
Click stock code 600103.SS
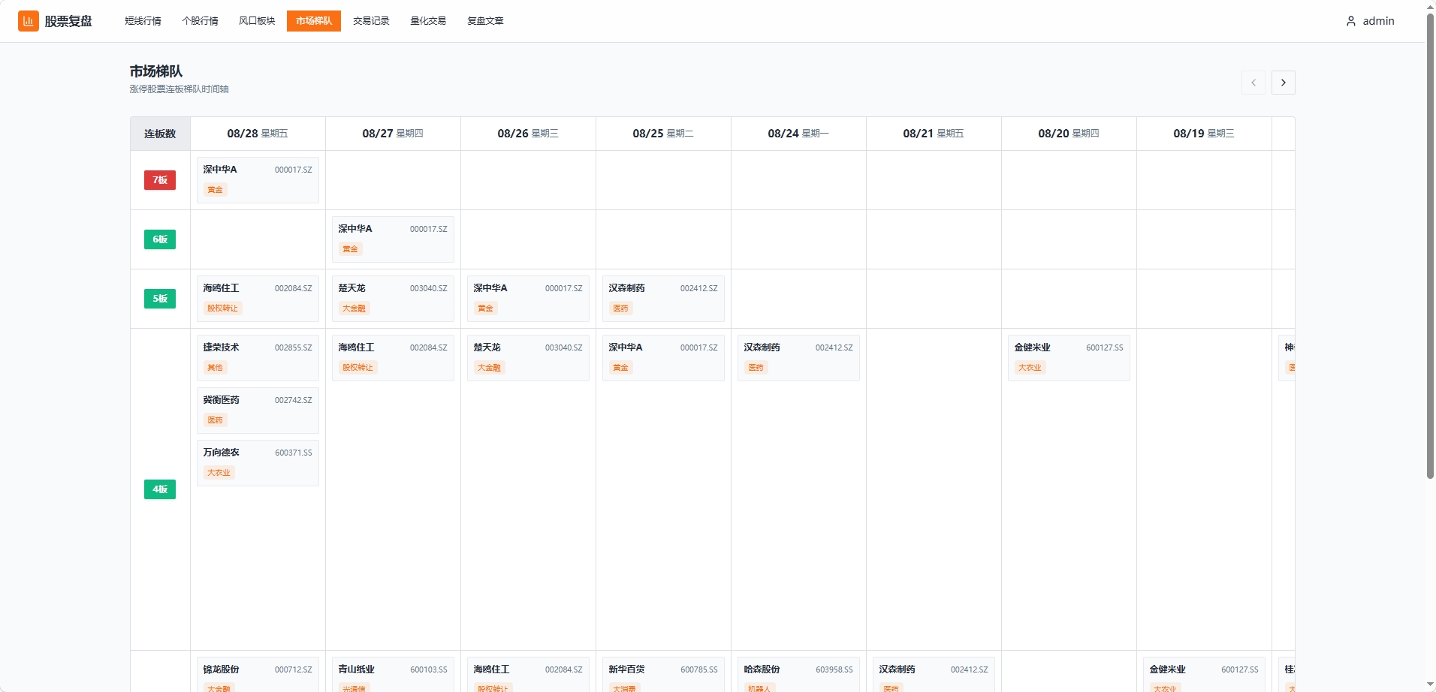coord(429,670)
